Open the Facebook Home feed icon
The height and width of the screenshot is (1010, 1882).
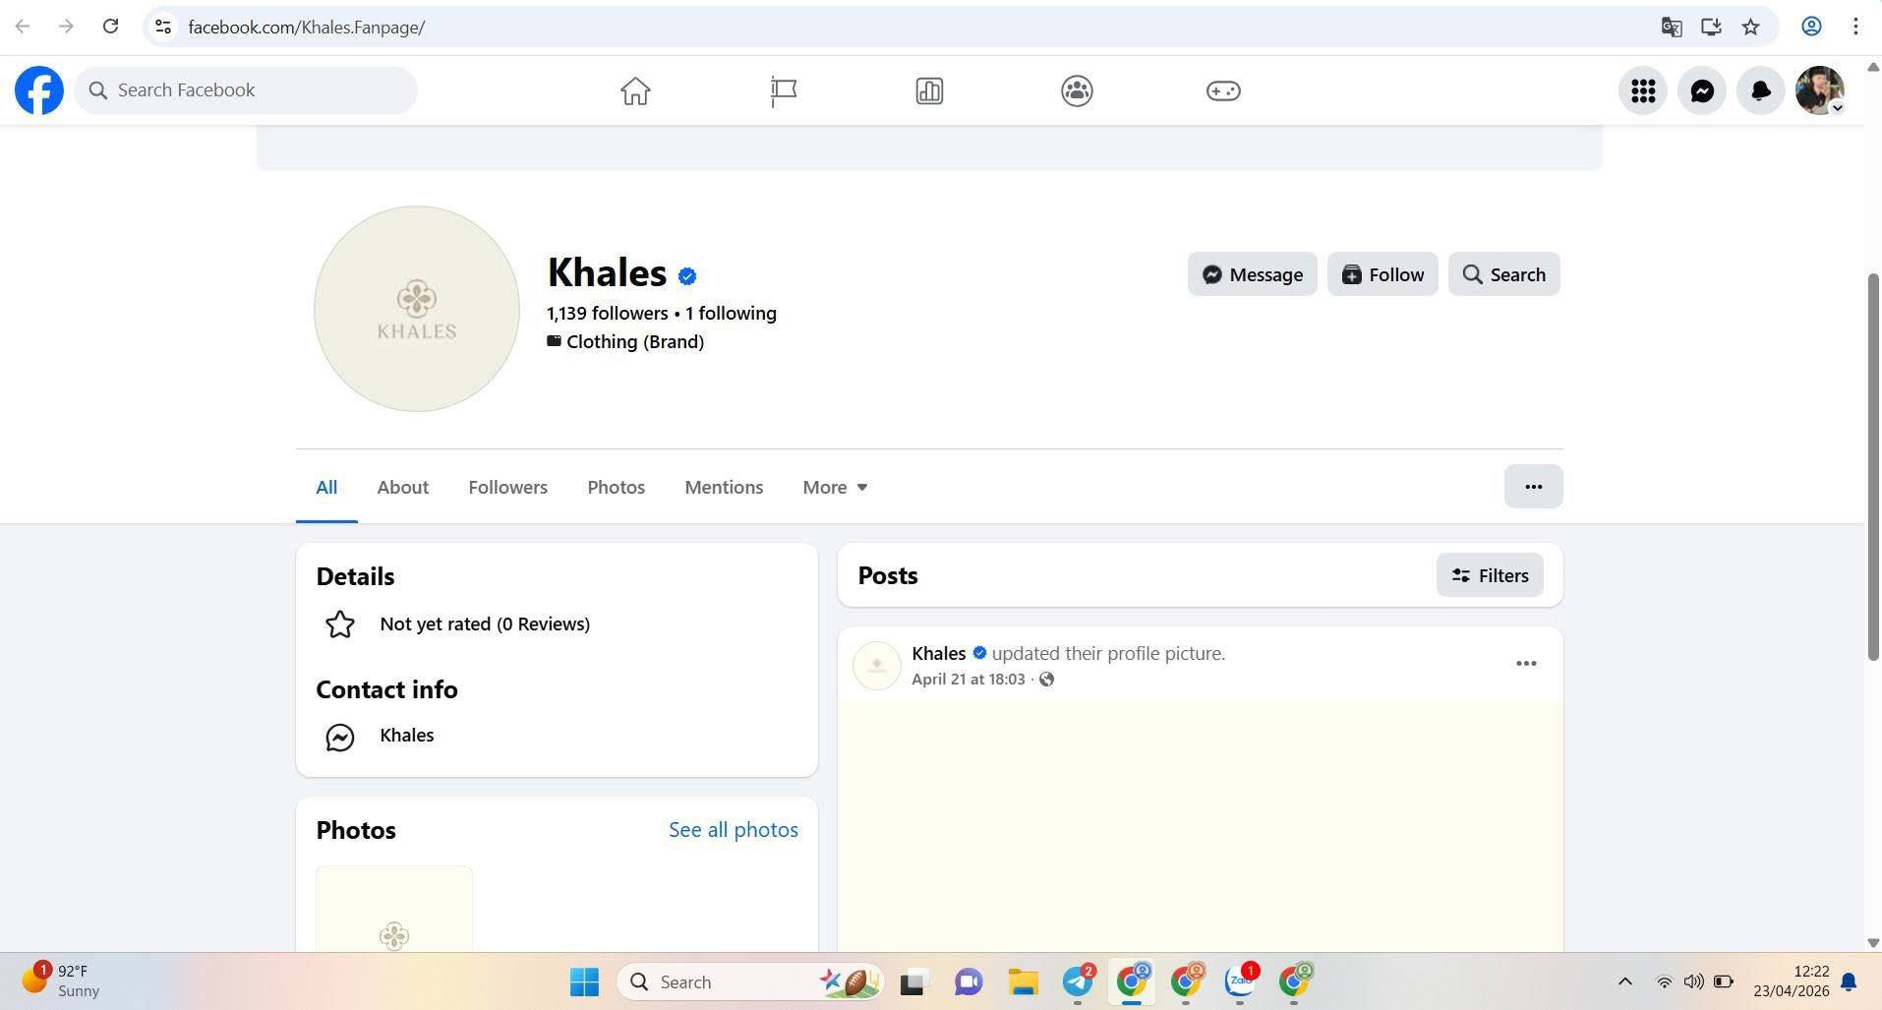[635, 90]
